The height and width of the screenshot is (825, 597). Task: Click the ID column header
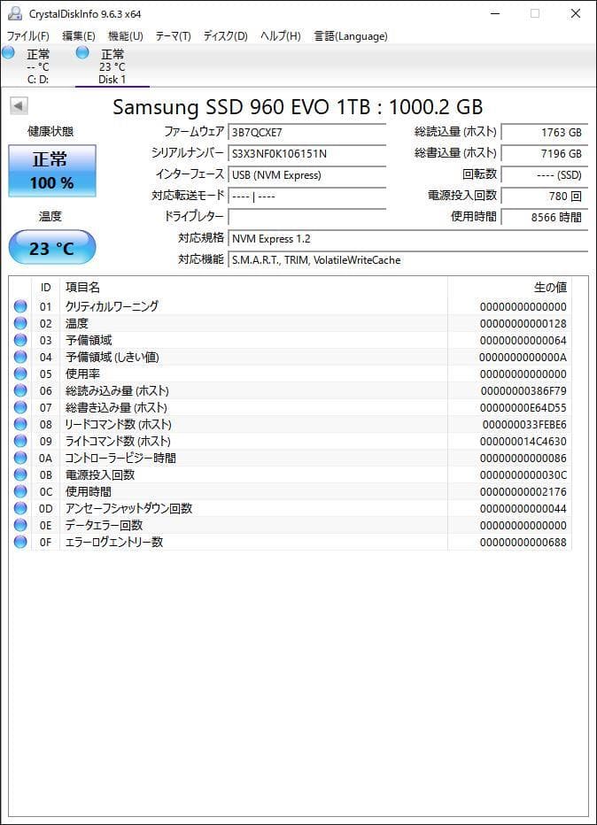[46, 288]
